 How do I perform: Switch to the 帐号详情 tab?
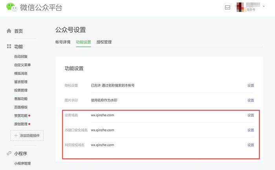pos(63,42)
